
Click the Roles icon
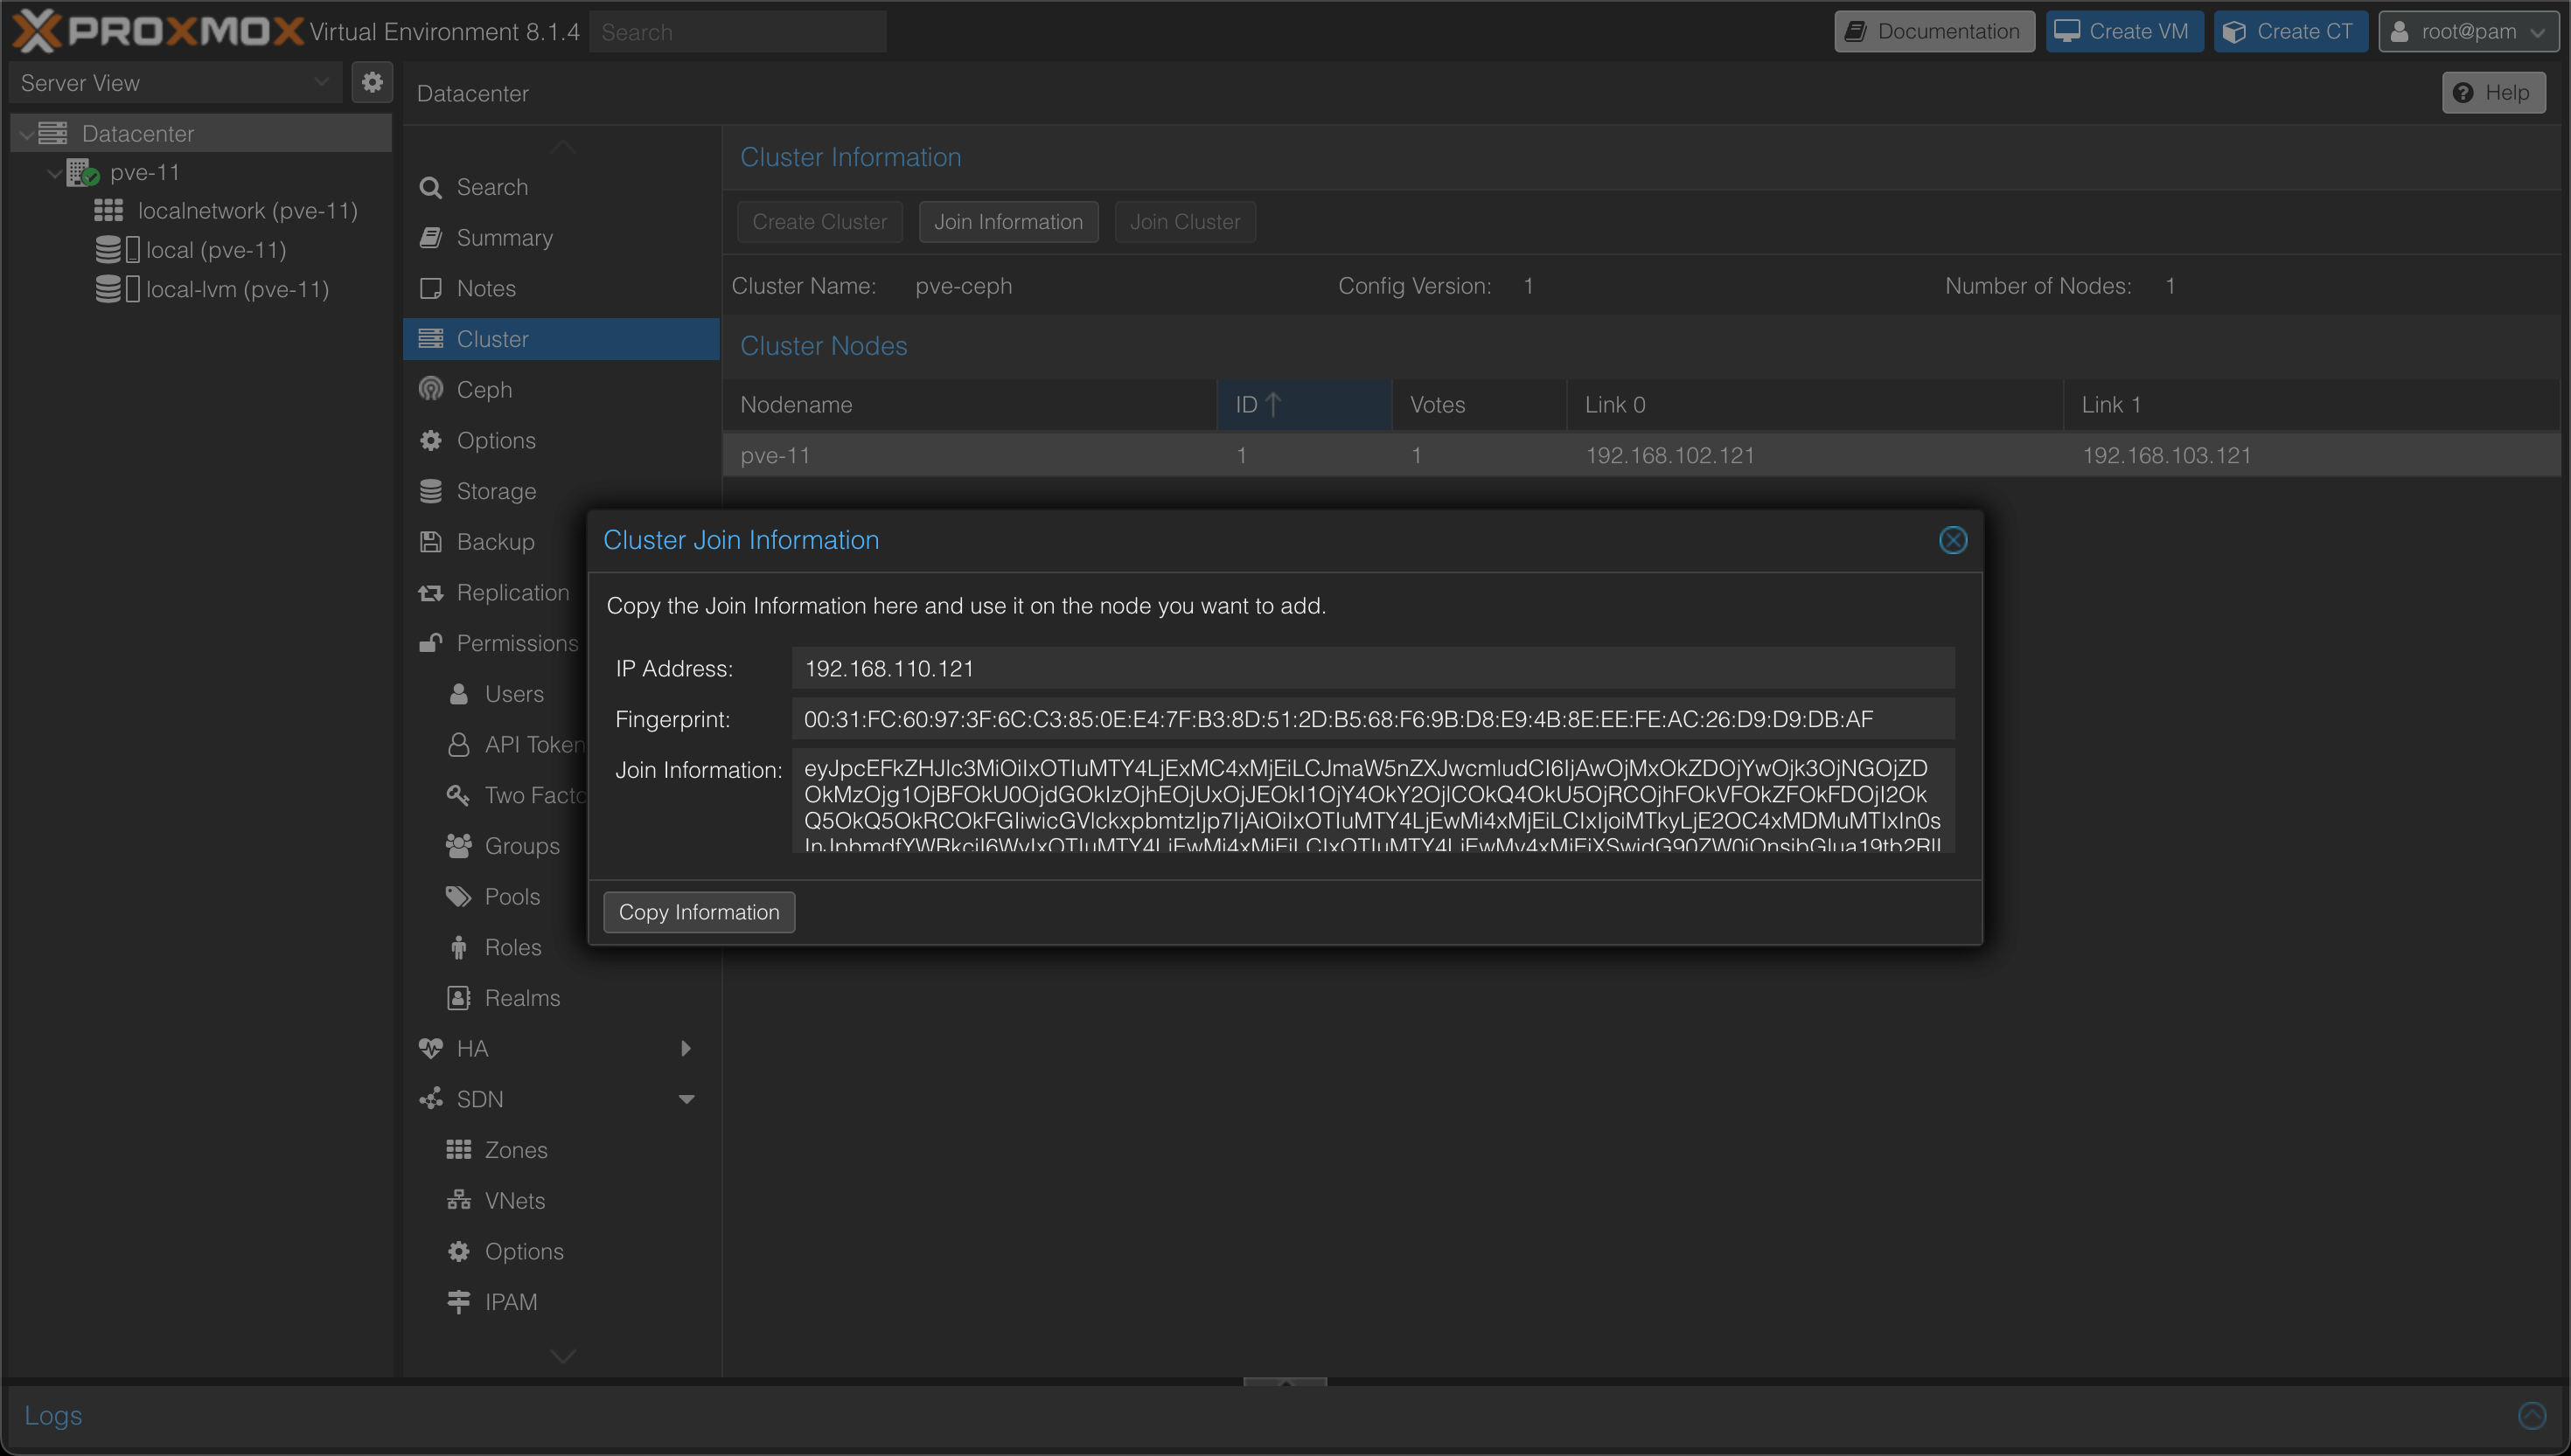point(459,947)
